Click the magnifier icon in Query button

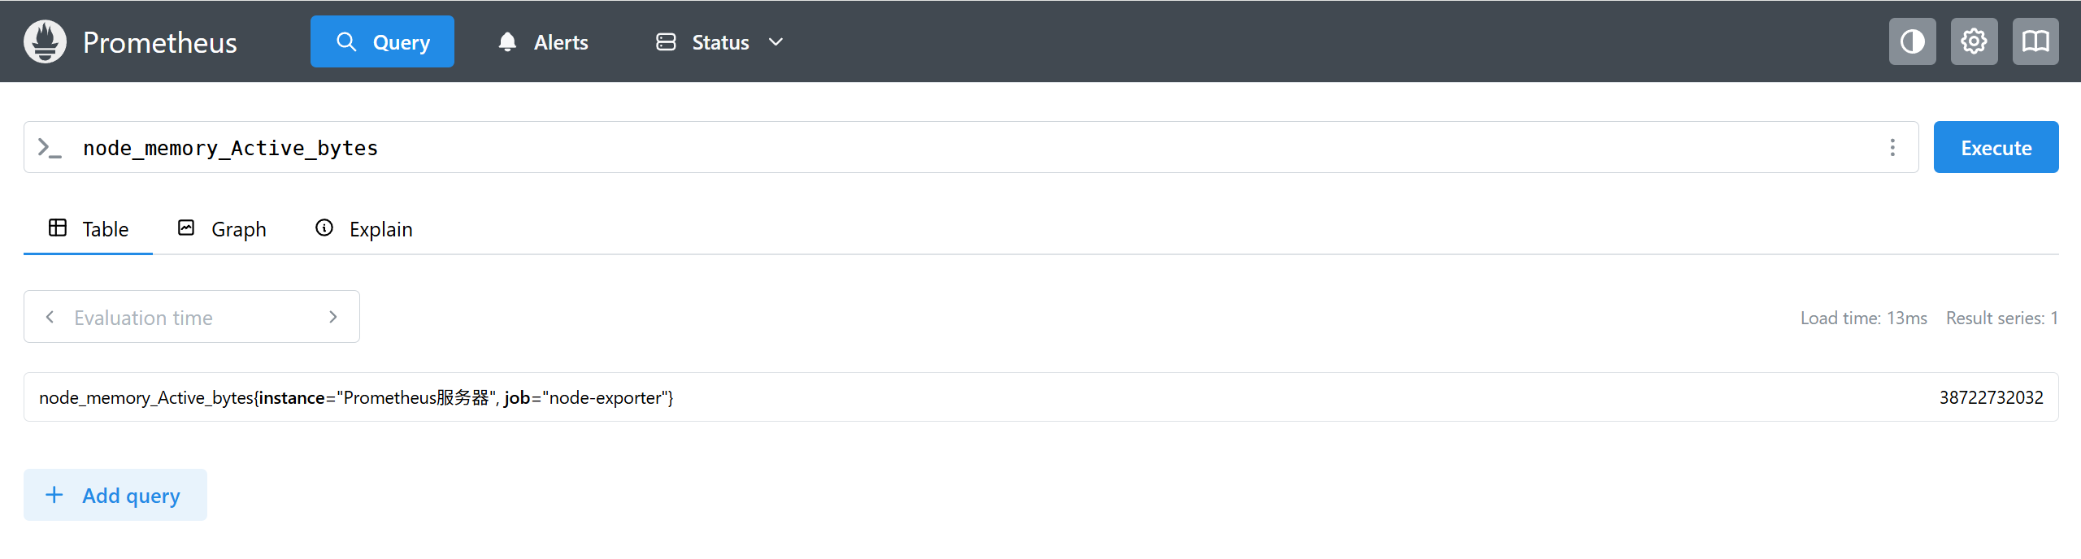pyautogui.click(x=346, y=42)
